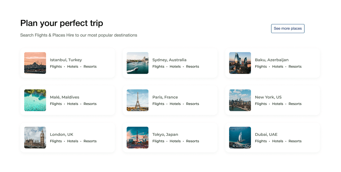Screen dimensions: 341x172
Task: Open the Malé turquoise lagoon thumbnail
Action: [35, 100]
